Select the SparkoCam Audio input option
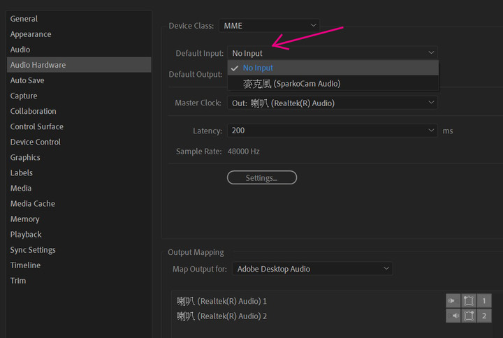The image size is (503, 338). (333, 83)
